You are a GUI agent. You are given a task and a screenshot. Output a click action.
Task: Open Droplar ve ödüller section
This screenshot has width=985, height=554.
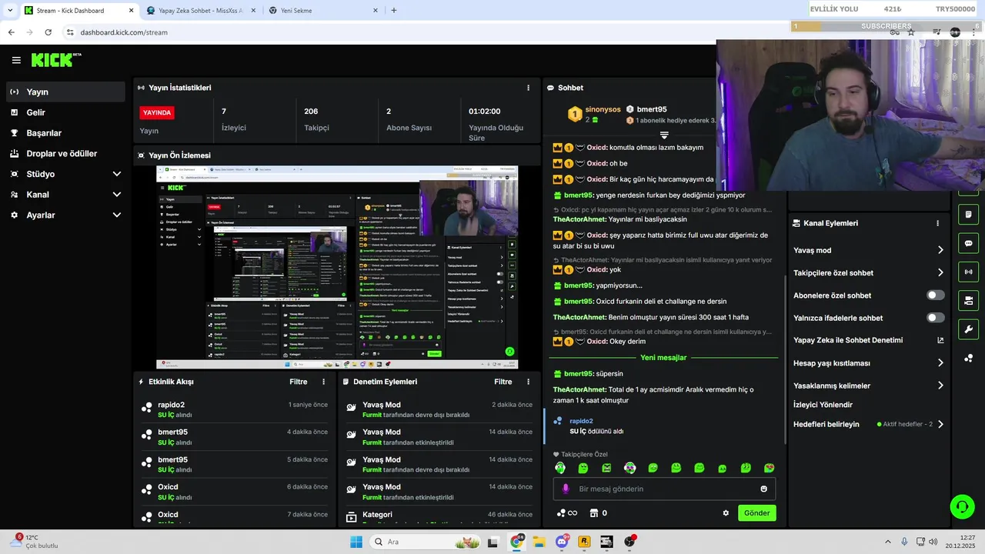(x=65, y=153)
